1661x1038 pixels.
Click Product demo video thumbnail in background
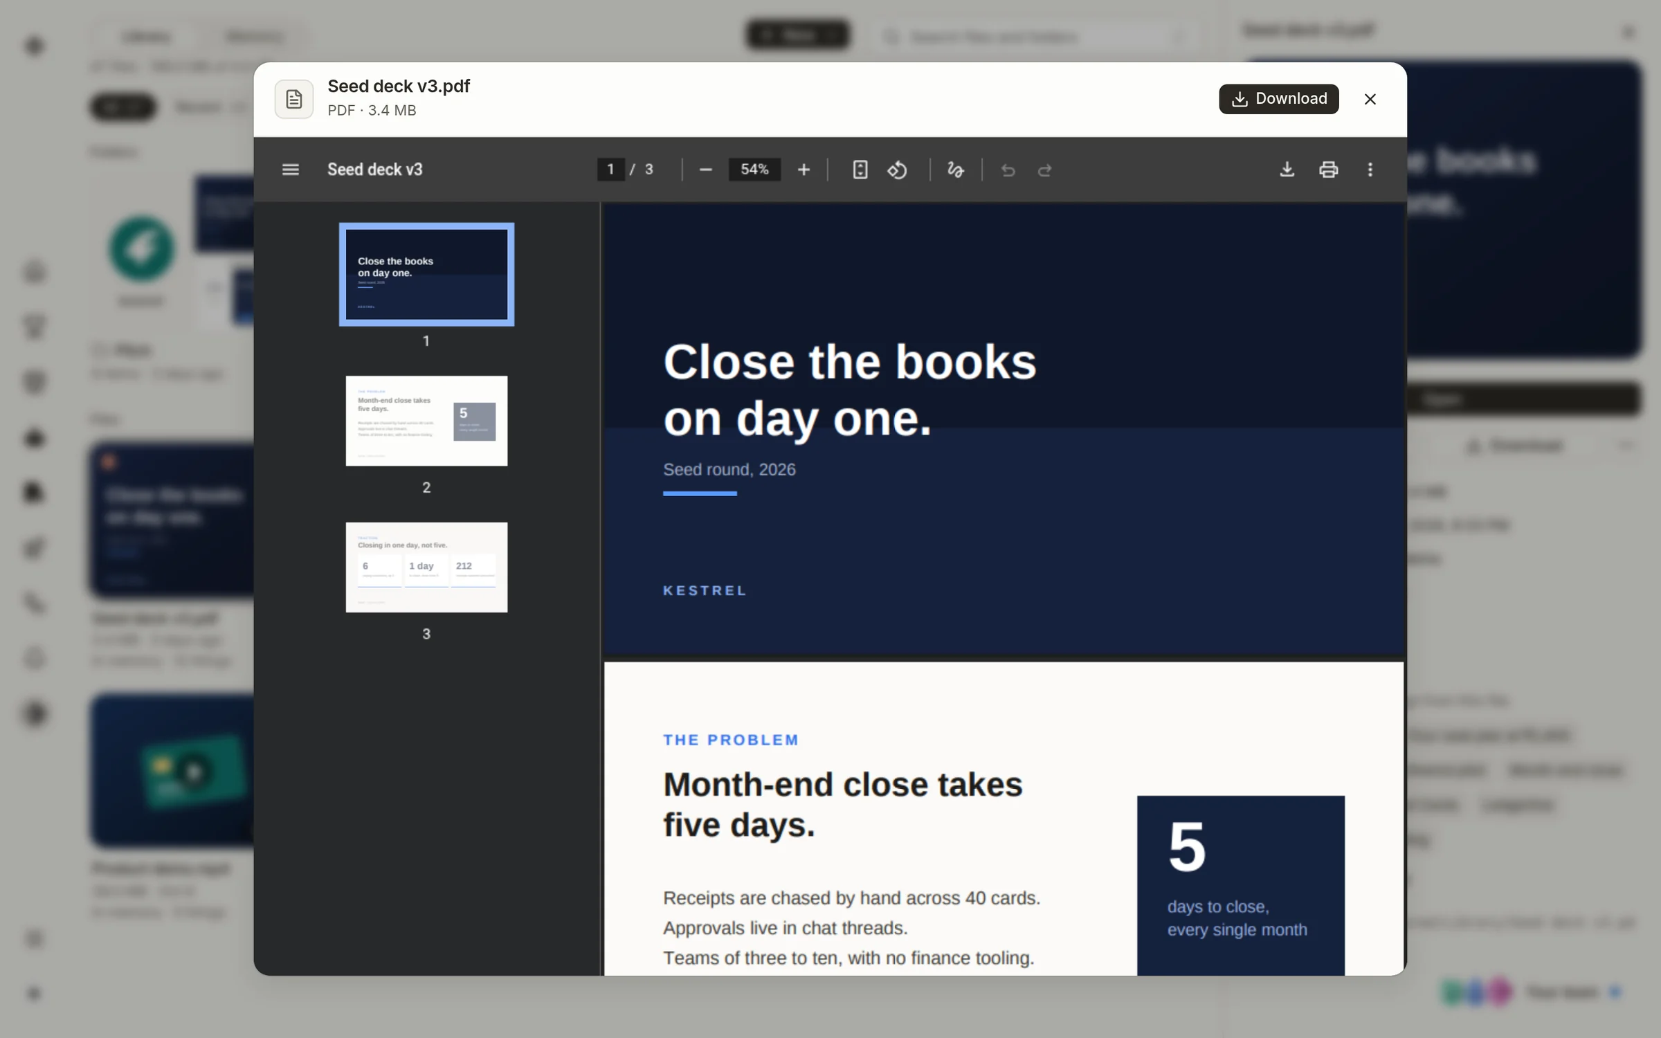tap(173, 770)
